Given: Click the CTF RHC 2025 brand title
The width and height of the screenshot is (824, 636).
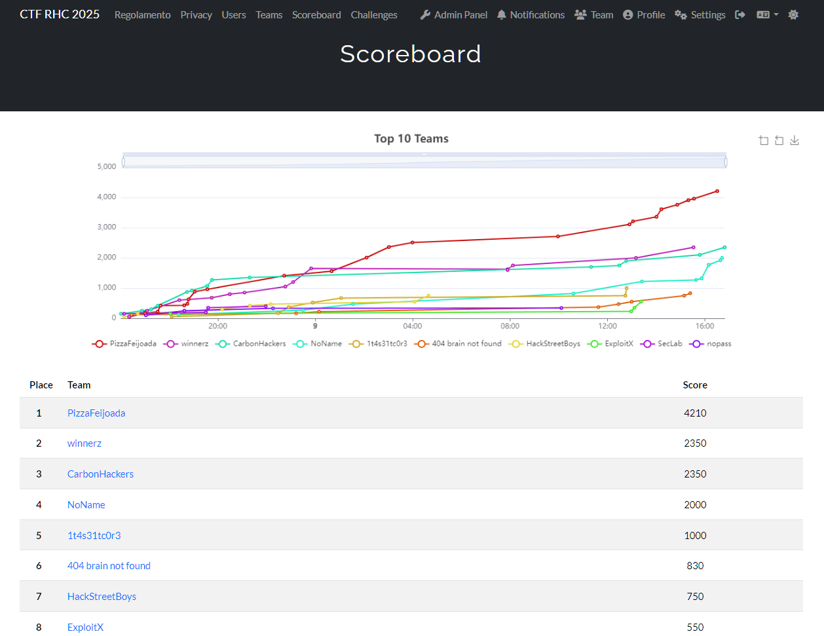Looking at the screenshot, I should tap(60, 14).
